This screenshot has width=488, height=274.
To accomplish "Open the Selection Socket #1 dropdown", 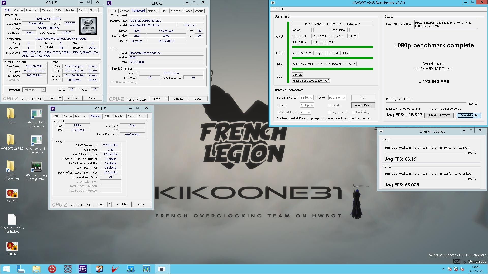I will pyautogui.click(x=34, y=90).
